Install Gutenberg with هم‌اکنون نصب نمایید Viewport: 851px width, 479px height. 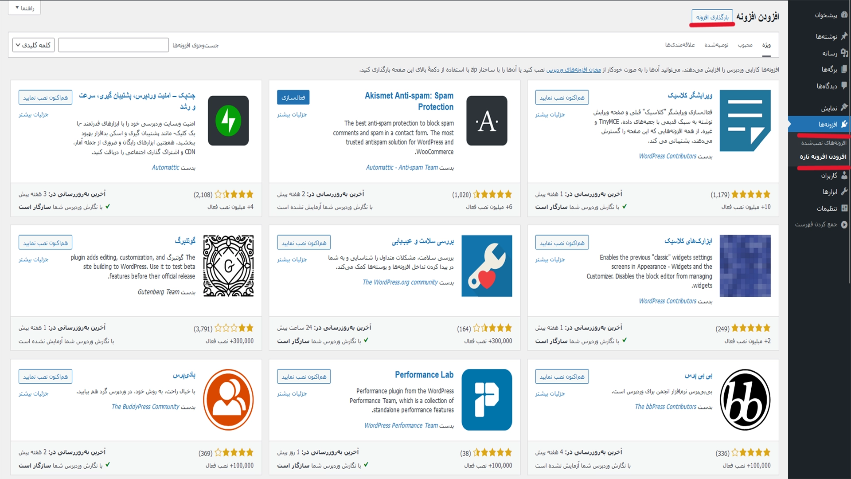coord(45,243)
